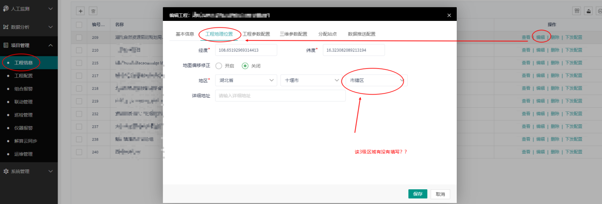Click the 数据分析 chart icon in sidebar

[x=6, y=27]
